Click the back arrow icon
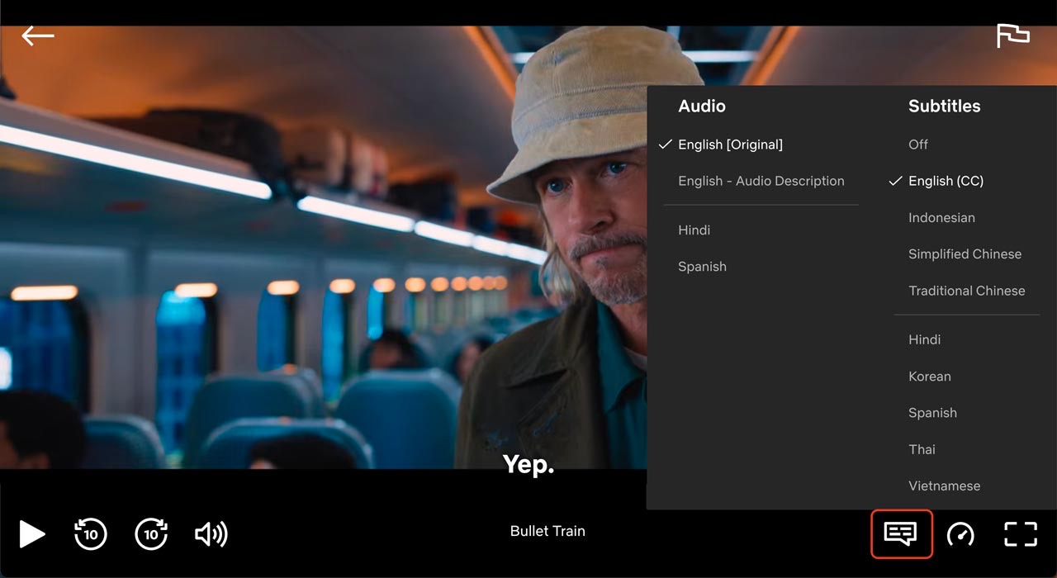The width and height of the screenshot is (1057, 578). 38,36
